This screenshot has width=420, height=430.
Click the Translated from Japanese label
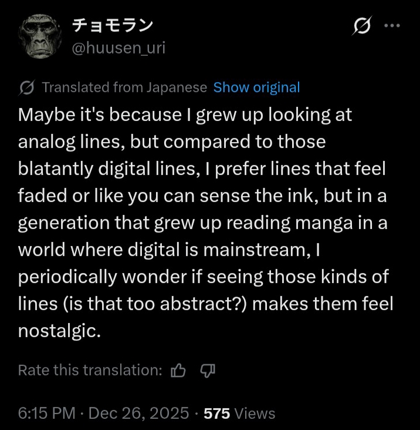pos(124,88)
